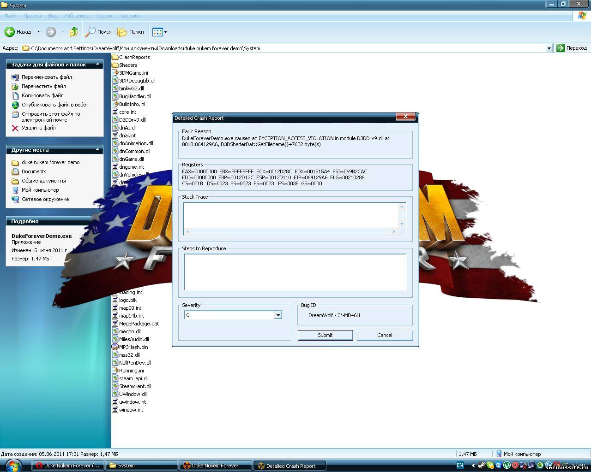
Task: Collapse the Другие места panel
Action: coord(97,150)
